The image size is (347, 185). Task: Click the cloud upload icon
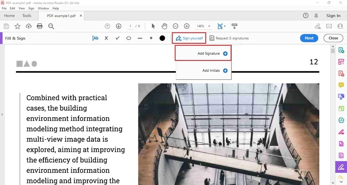click(x=29, y=26)
